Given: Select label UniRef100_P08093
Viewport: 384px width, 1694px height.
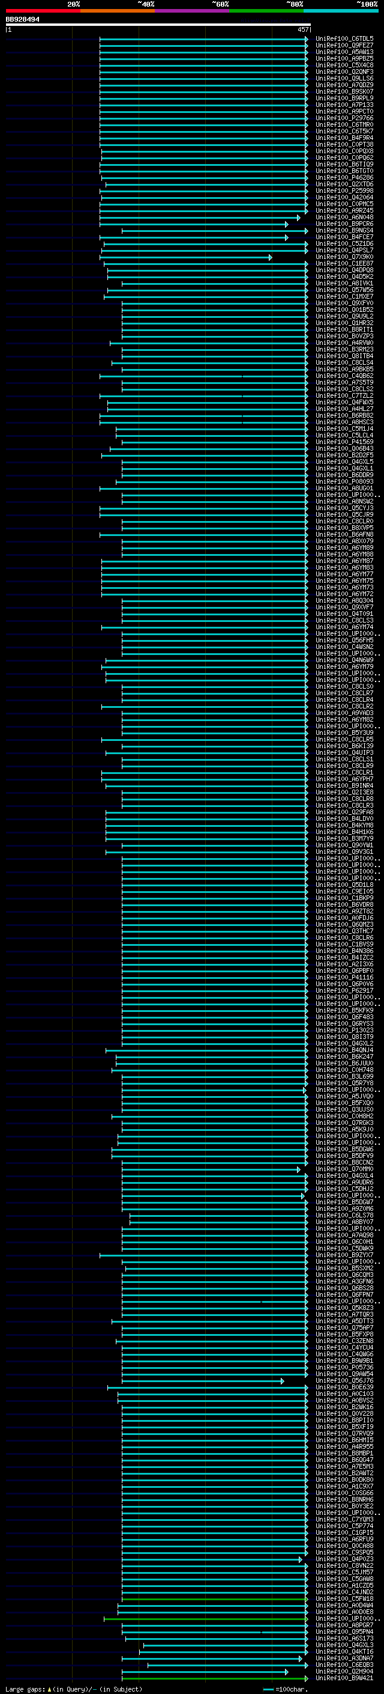Looking at the screenshot, I should point(344,482).
